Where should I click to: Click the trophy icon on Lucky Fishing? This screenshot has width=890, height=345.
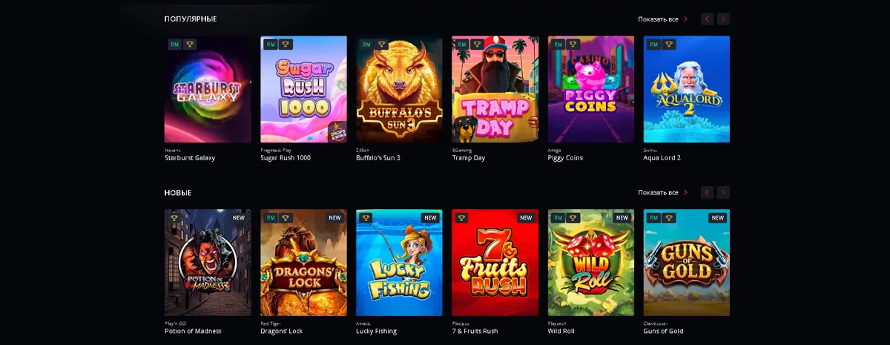coord(366,218)
